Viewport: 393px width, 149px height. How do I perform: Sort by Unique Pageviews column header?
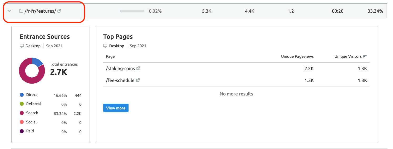[x=297, y=56]
